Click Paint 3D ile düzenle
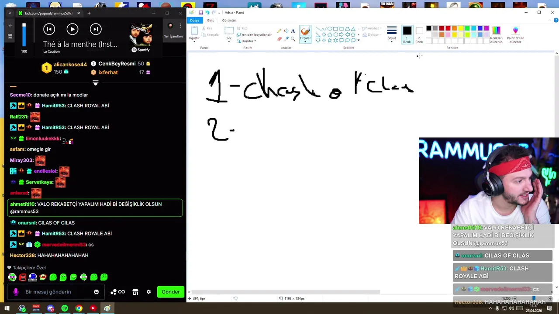The width and height of the screenshot is (559, 314). click(x=516, y=34)
